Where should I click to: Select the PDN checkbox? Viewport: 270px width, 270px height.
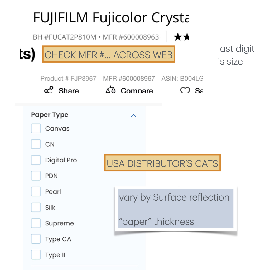pyautogui.click(x=36, y=176)
